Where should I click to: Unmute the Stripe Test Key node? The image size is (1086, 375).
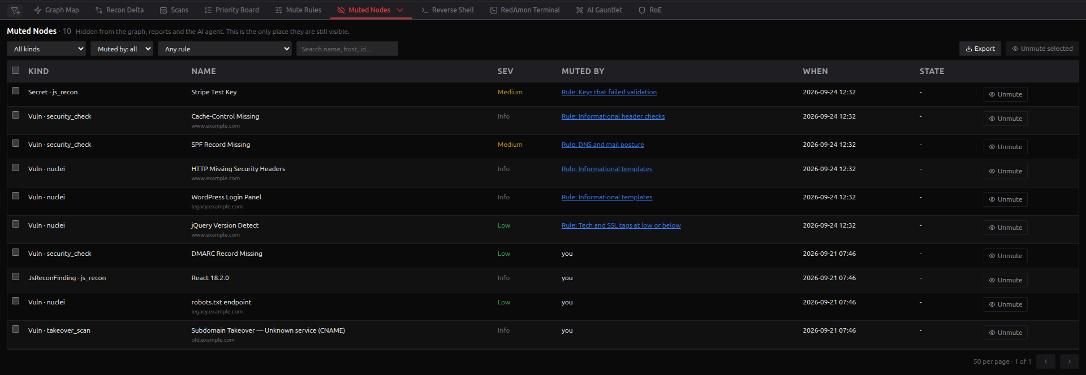pyautogui.click(x=1005, y=94)
